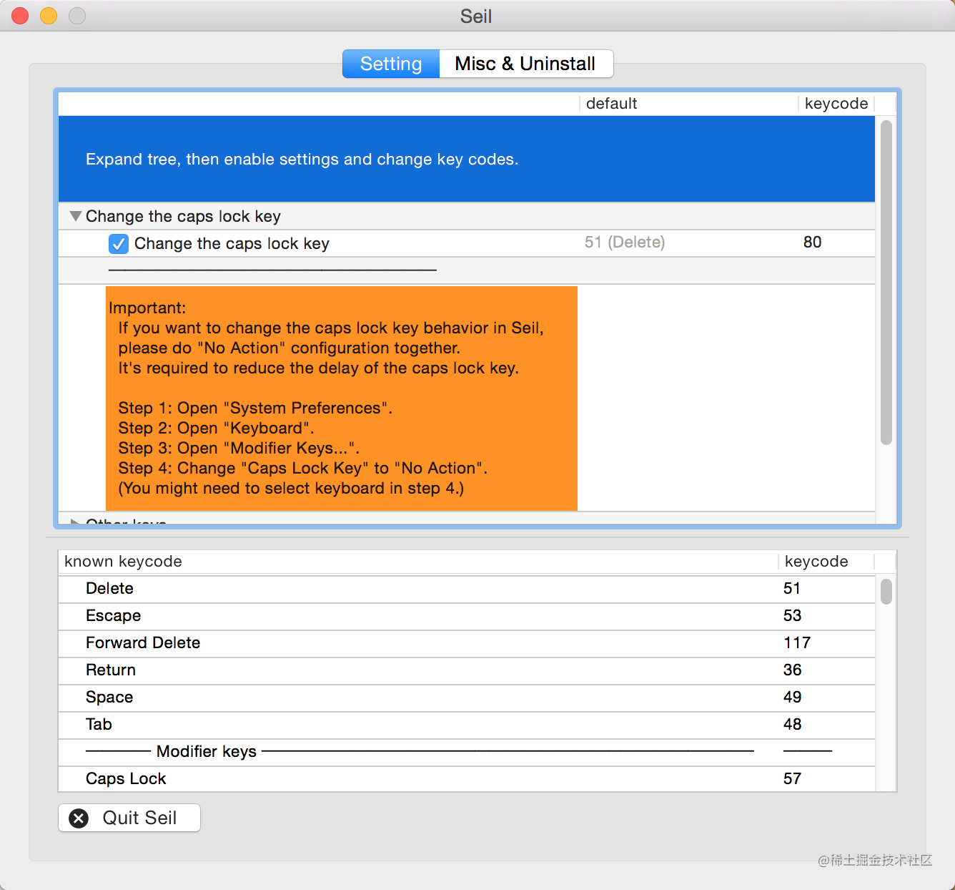
Task: Select the Caps Lock keycode row
Action: tap(467, 779)
